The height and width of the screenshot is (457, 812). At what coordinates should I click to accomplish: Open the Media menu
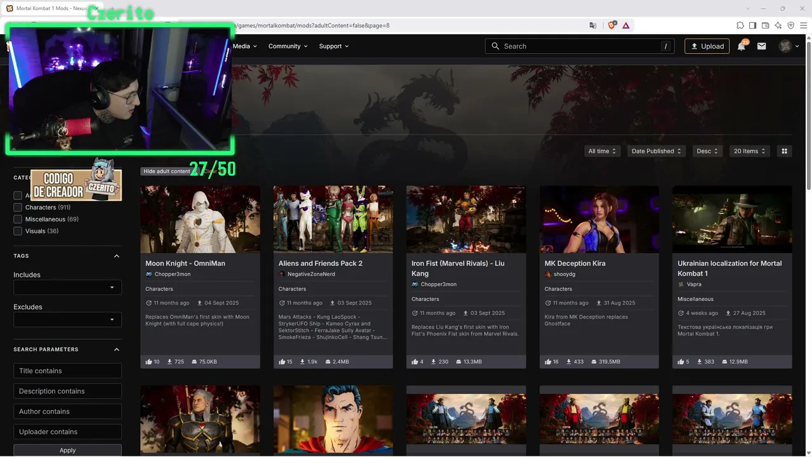[245, 46]
